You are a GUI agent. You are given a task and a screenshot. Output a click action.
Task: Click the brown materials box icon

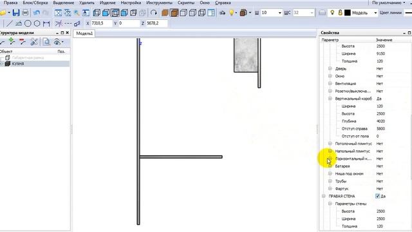(x=243, y=13)
